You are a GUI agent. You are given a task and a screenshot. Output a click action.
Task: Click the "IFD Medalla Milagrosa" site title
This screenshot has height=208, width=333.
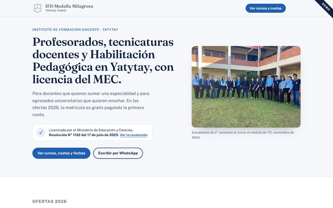(69, 6)
